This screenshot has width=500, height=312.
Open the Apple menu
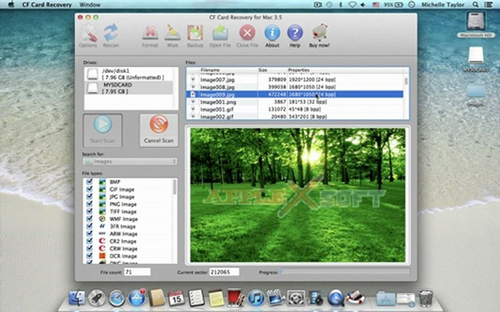point(11,4)
